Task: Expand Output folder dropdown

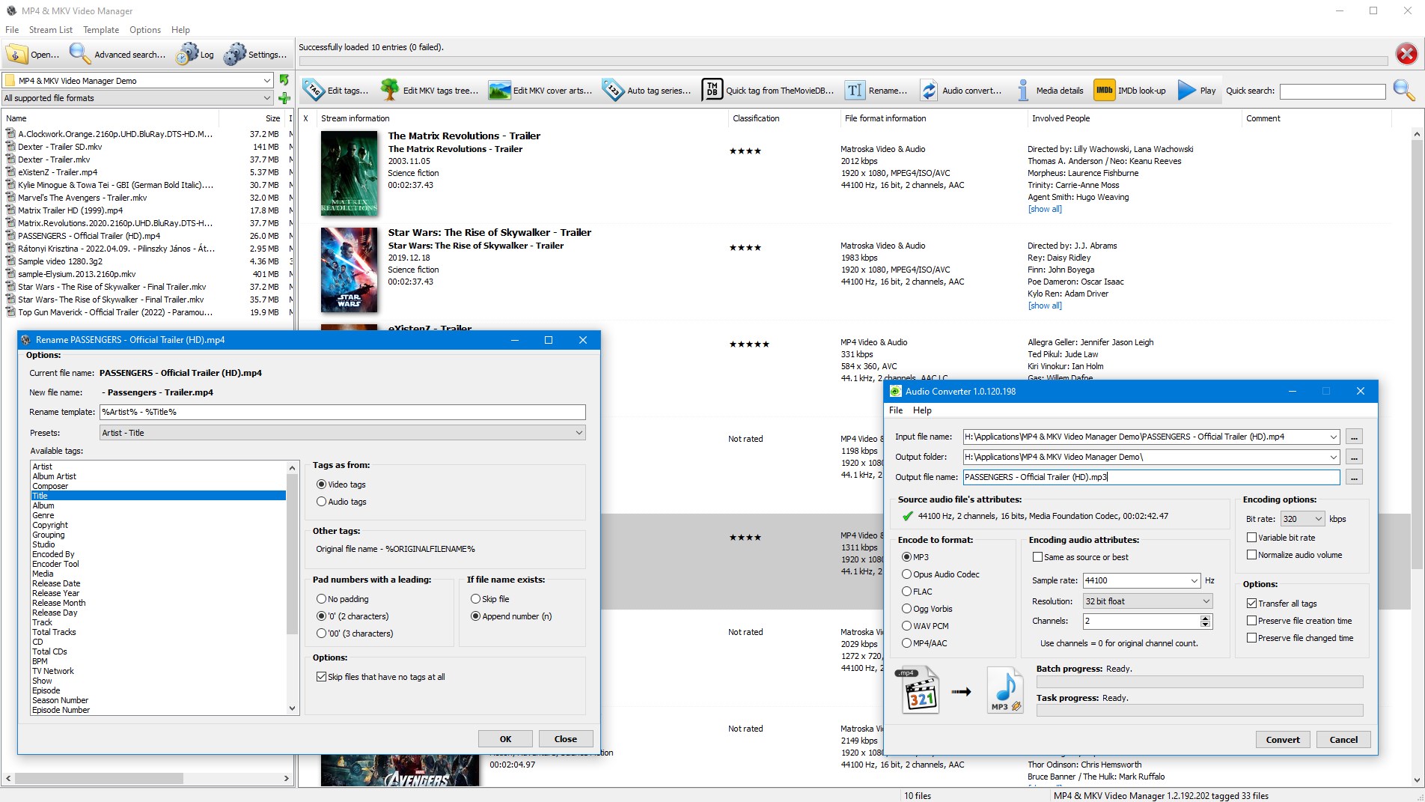Action: (x=1333, y=457)
